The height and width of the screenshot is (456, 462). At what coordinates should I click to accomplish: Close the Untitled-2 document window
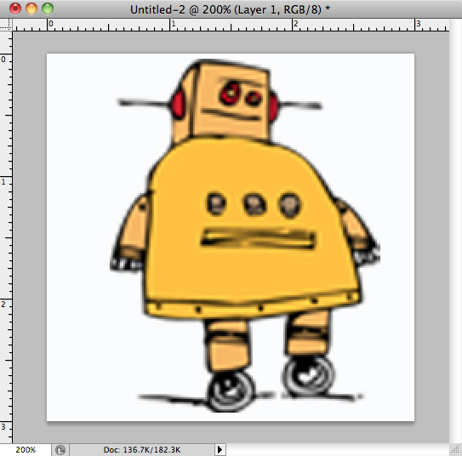point(15,9)
